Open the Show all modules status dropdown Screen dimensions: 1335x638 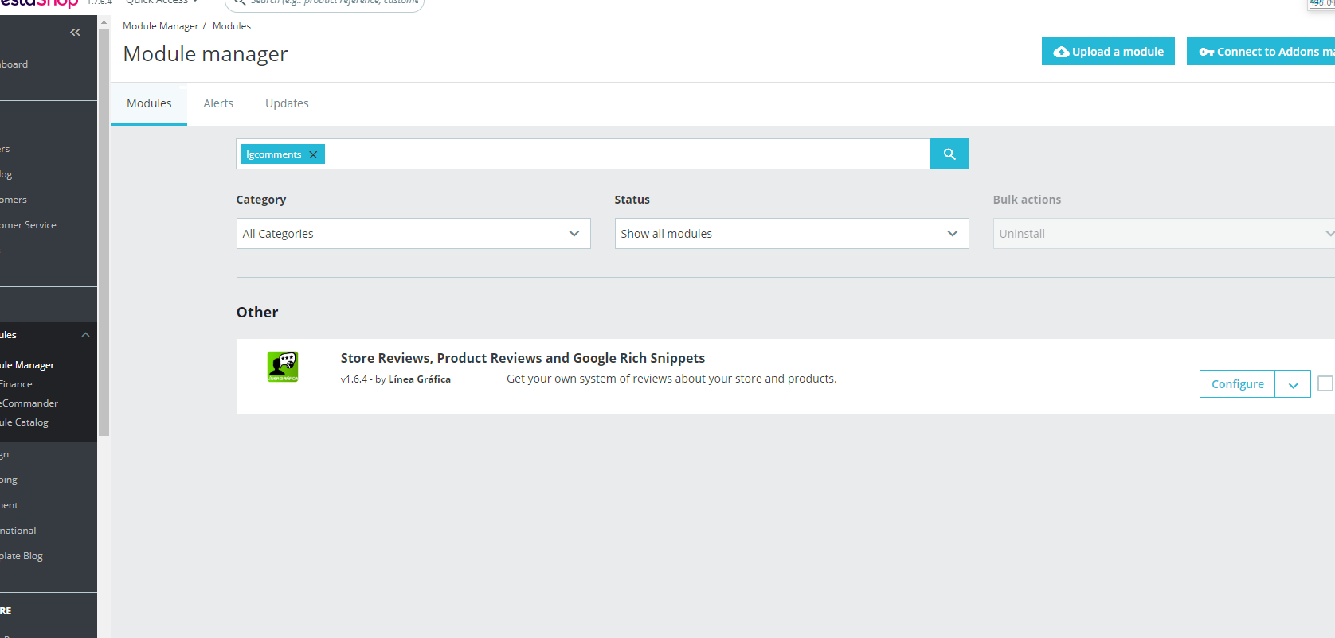click(x=792, y=234)
